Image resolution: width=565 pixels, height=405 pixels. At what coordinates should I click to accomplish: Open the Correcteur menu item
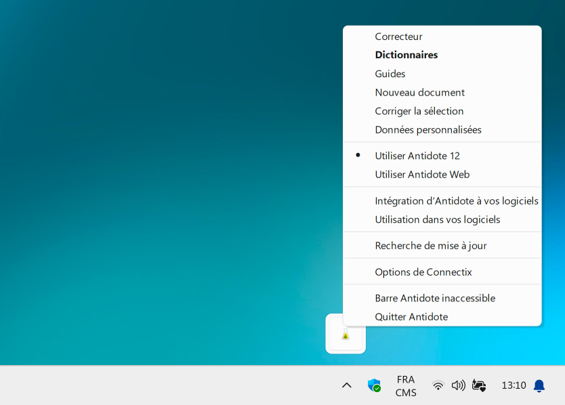398,37
